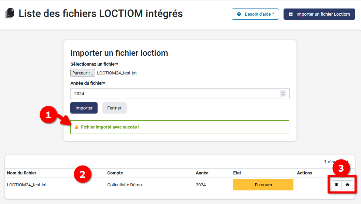Select the LOCTIOM24_test.txt name in the table
This screenshot has height=204, width=361.
pyautogui.click(x=27, y=185)
